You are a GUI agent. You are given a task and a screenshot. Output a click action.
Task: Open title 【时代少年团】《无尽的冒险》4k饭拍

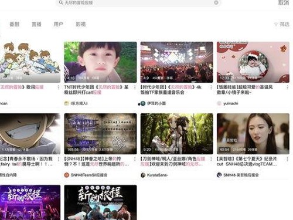171,90
